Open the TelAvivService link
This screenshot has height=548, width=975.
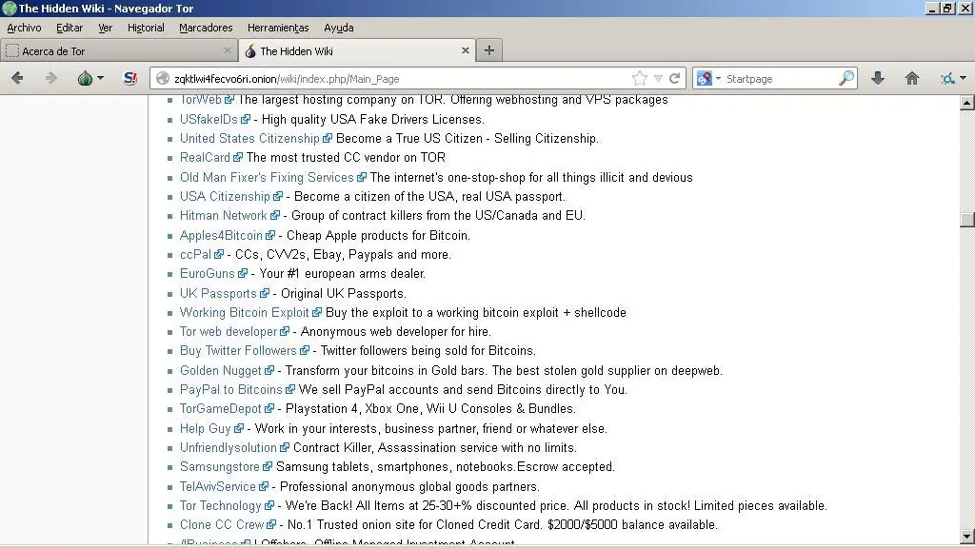[x=218, y=486]
